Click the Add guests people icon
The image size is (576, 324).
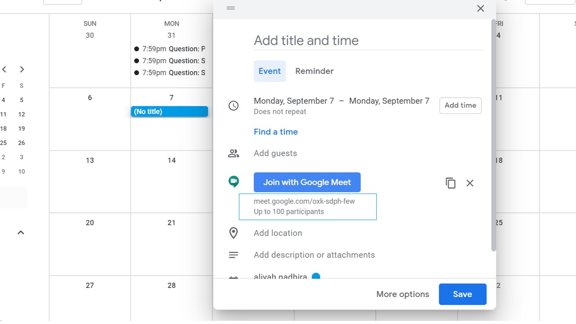point(234,153)
